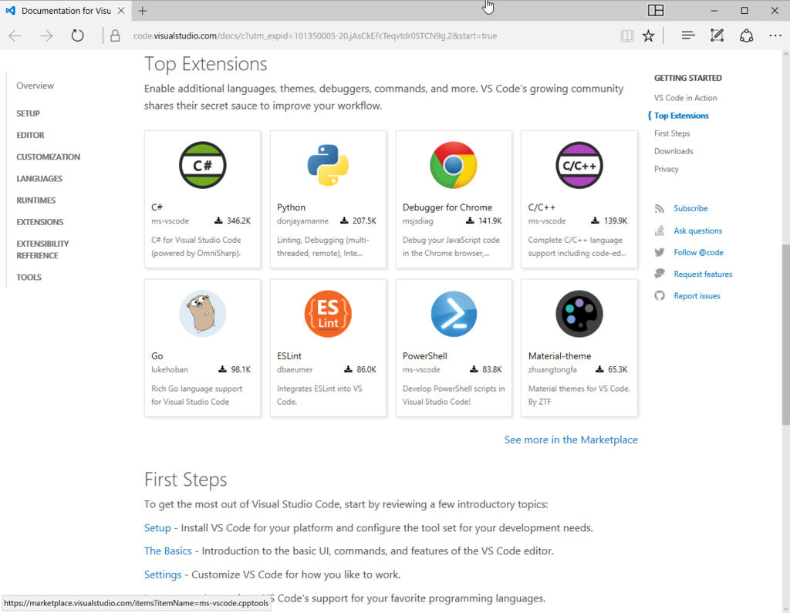
Task: Click the site security lock icon
Action: click(x=116, y=35)
